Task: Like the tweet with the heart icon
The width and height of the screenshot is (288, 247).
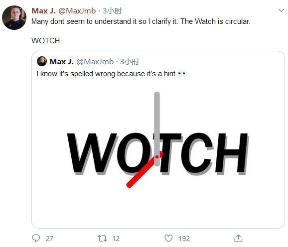Action: click(x=168, y=239)
